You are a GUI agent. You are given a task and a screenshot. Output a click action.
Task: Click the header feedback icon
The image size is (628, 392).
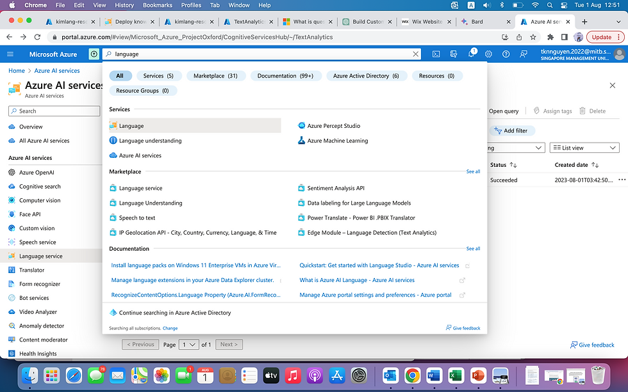524,54
